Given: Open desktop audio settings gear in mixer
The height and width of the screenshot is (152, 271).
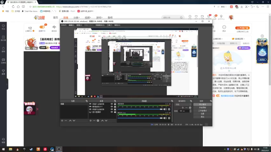Looking at the screenshot, I should point(169,109).
